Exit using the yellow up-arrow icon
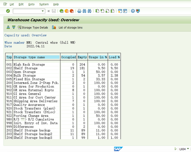The height and width of the screenshot is (152, 191). [67, 11]
